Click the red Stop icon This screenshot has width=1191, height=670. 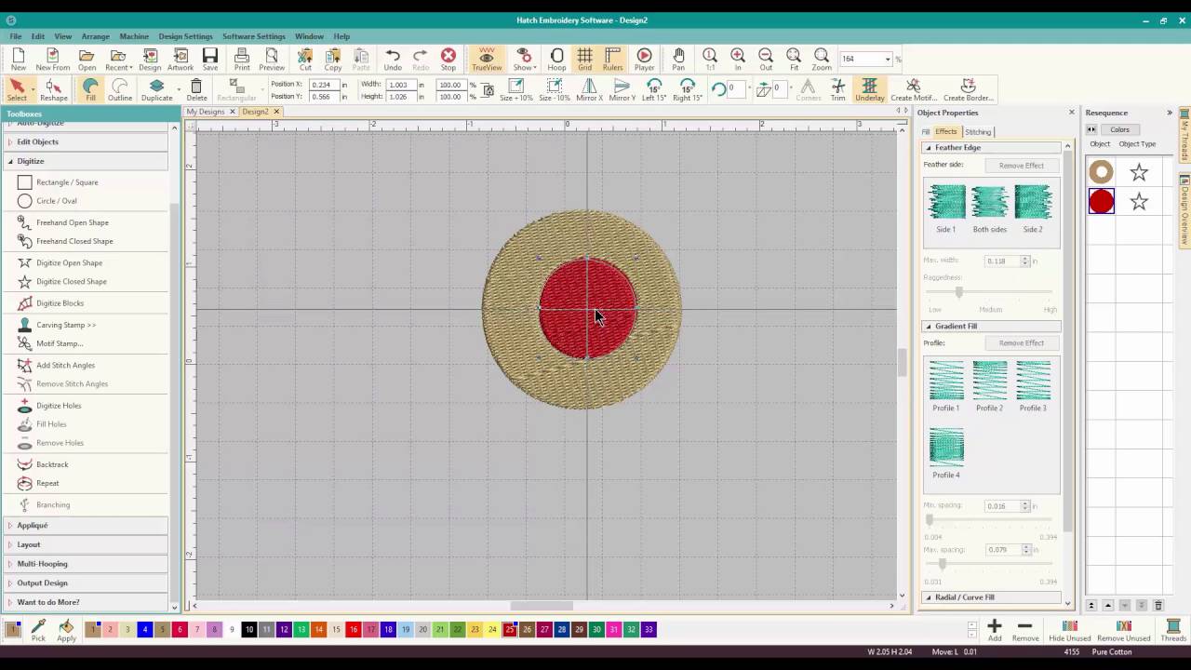coord(448,60)
